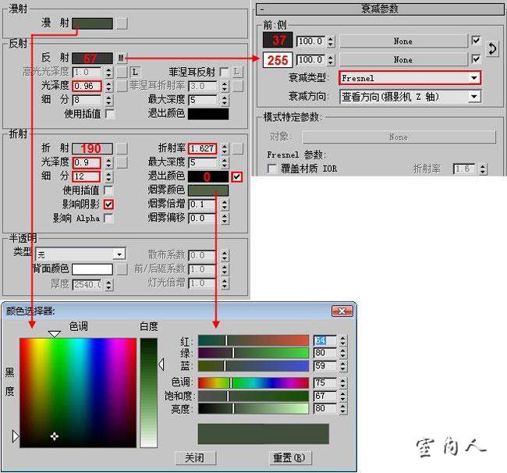The image size is (507, 473).
Task: Click the hue/blackness color field
Action: pos(78,393)
